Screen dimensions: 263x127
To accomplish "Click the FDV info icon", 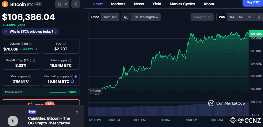I will (65, 44).
